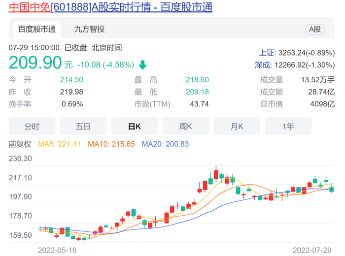Image resolution: width=345 pixels, height=256 pixels.
Task: Click the 2022-07-29 end date label
Action: click(x=312, y=250)
